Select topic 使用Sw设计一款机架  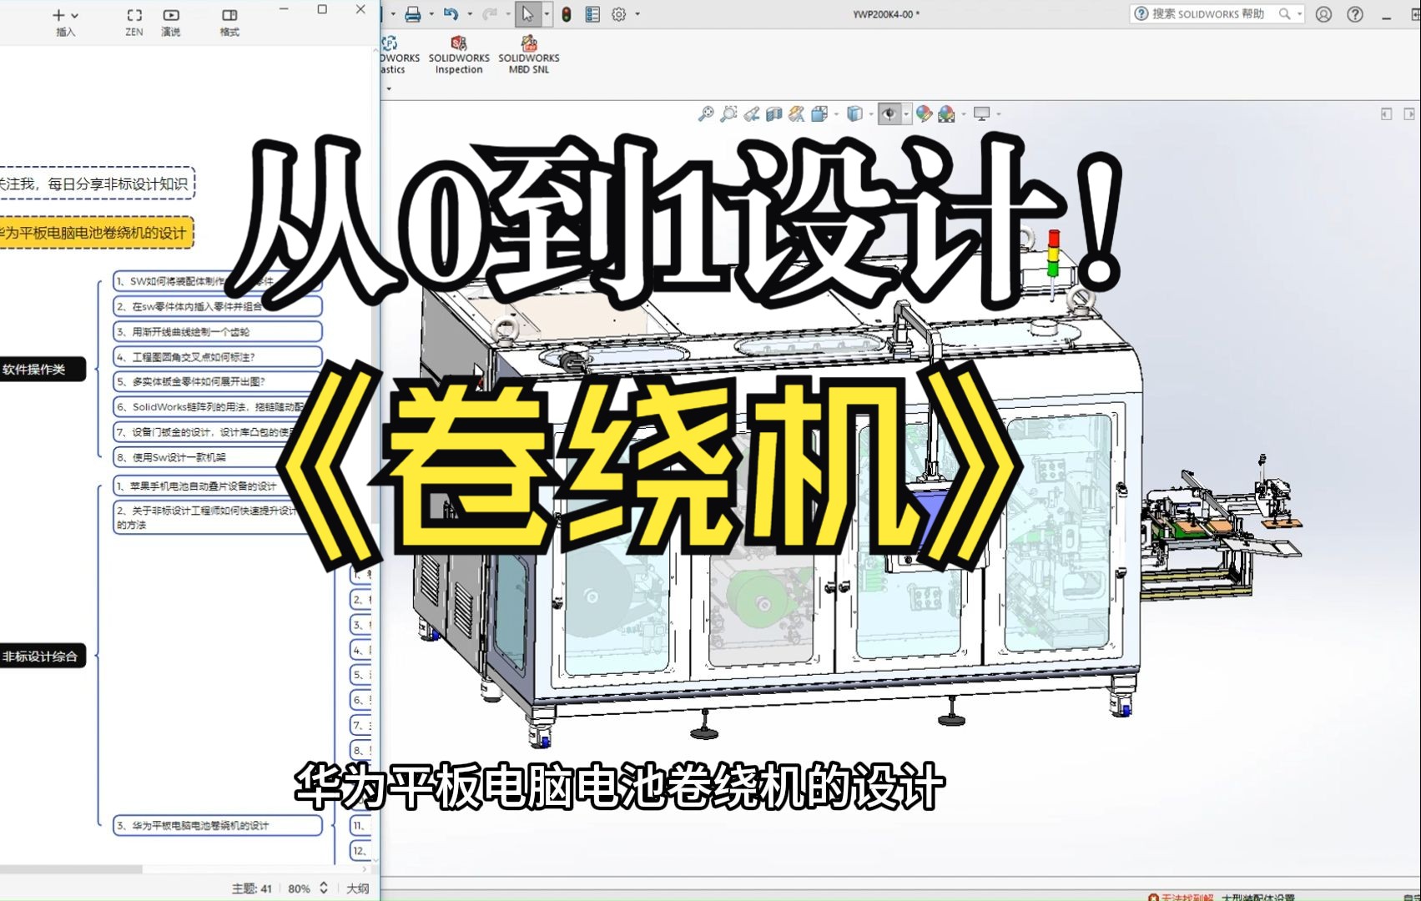point(218,457)
